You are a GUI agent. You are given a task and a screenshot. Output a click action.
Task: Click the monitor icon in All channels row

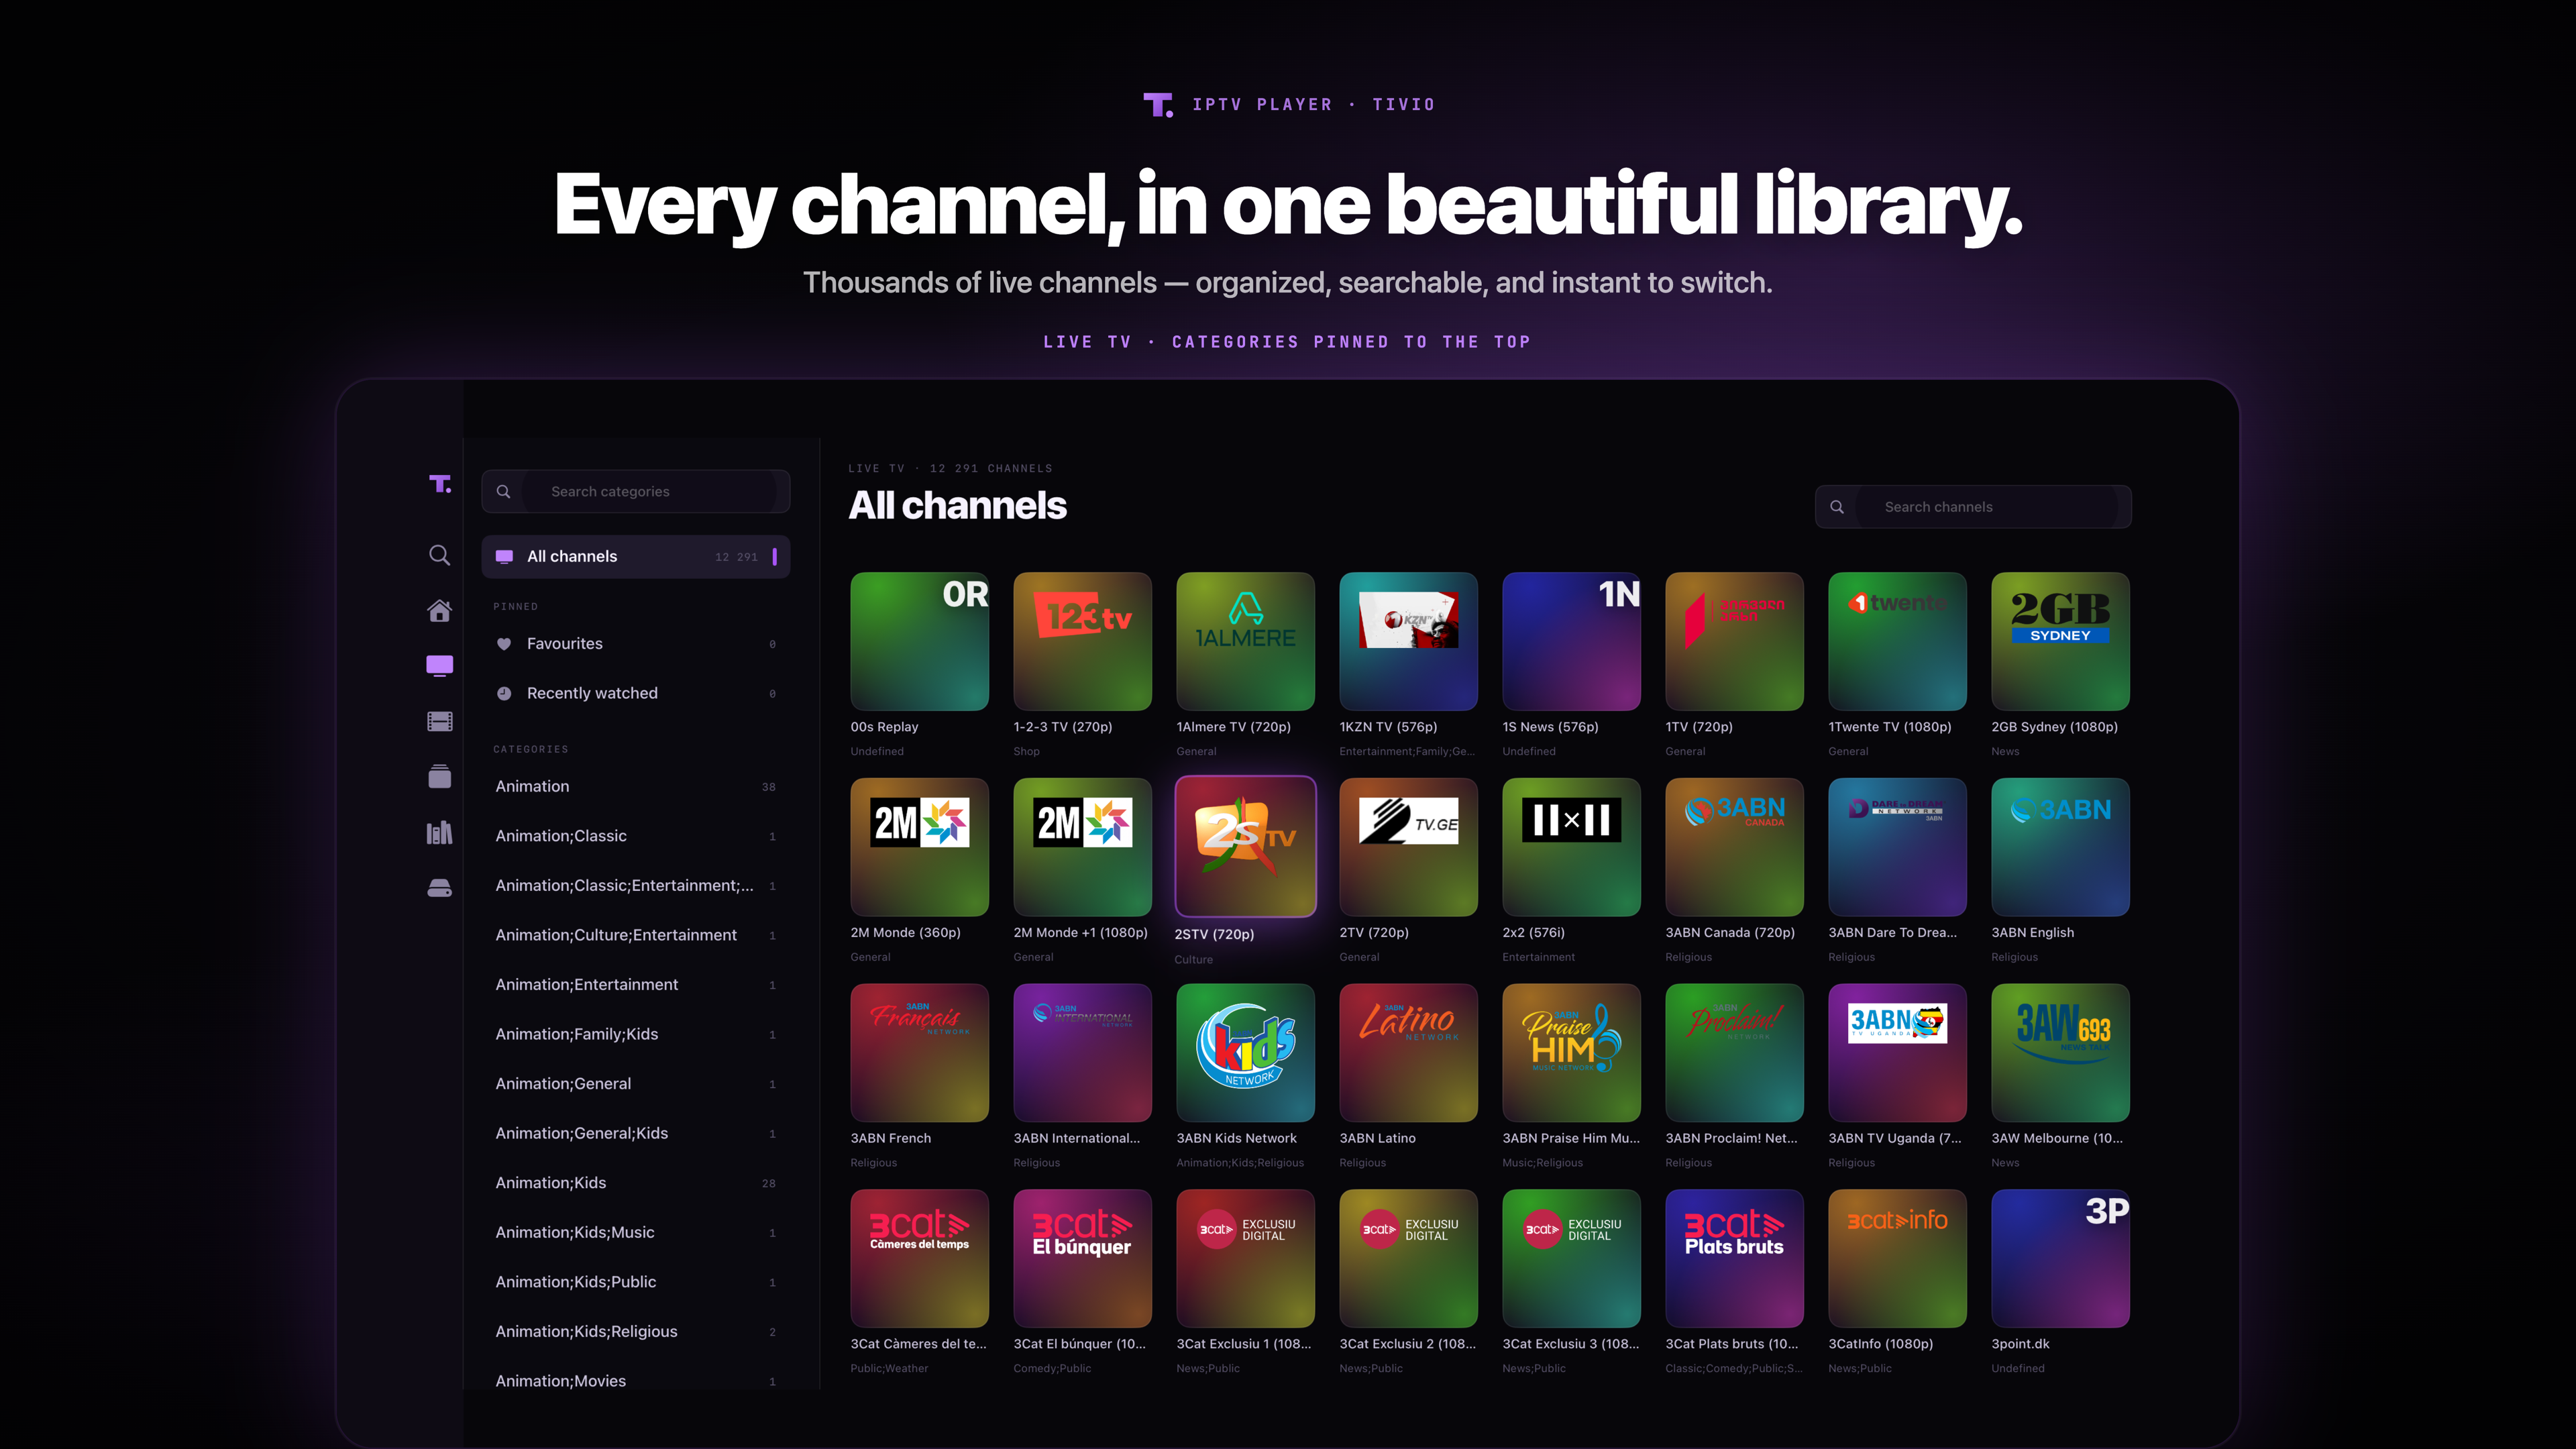[x=504, y=557]
